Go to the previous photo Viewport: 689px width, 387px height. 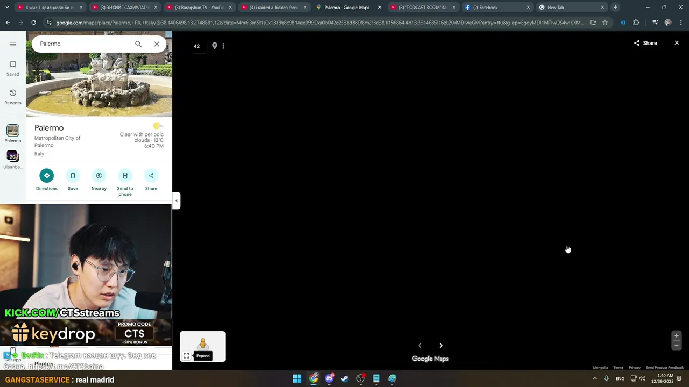pyautogui.click(x=420, y=346)
